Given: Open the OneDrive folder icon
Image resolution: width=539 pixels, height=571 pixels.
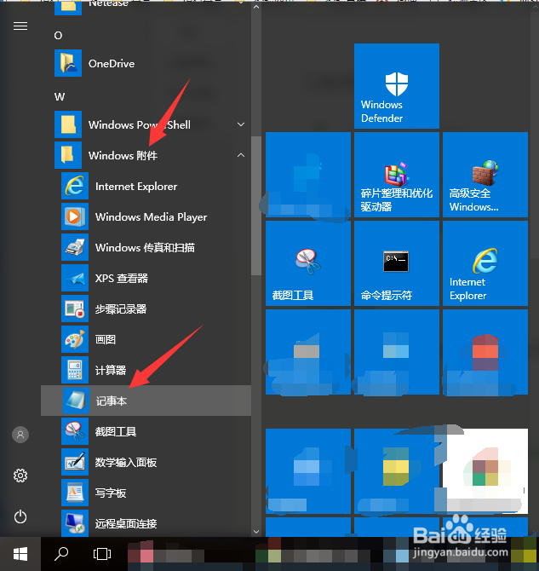Looking at the screenshot, I should (x=68, y=63).
